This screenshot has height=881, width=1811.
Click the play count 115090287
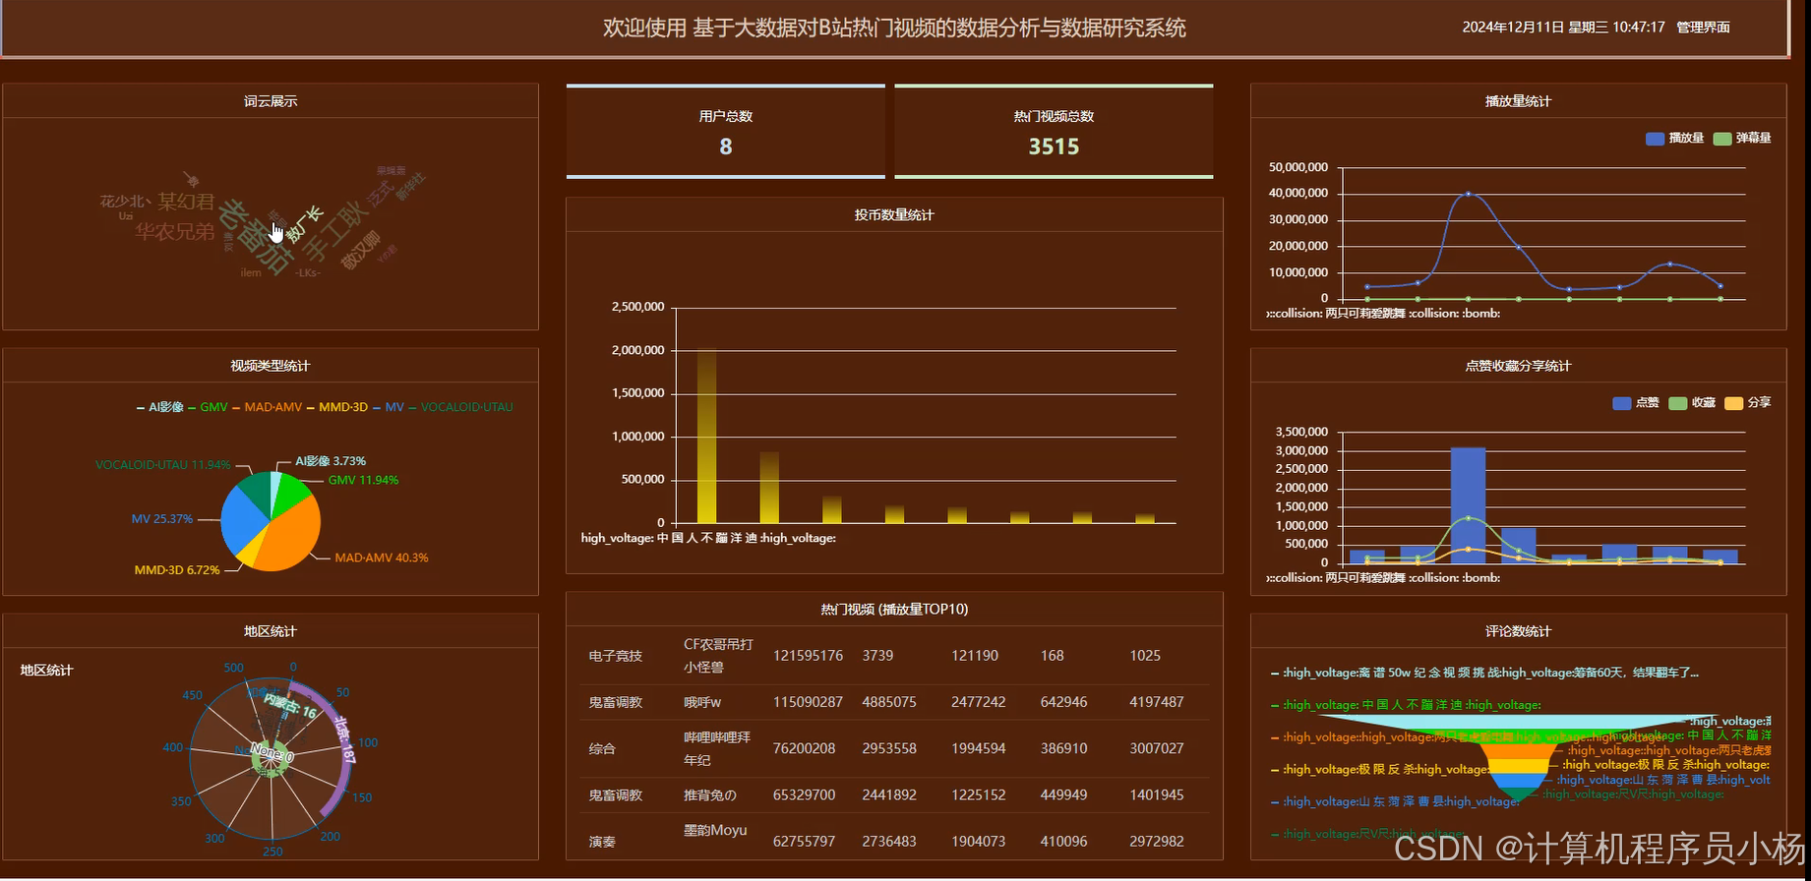point(808,702)
